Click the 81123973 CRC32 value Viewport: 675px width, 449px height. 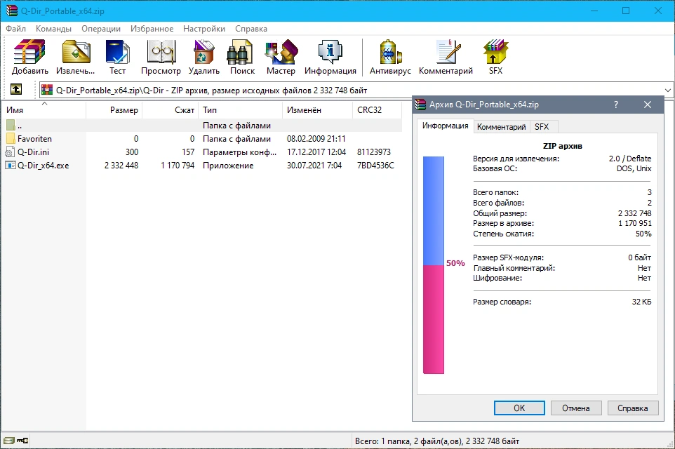tap(374, 152)
